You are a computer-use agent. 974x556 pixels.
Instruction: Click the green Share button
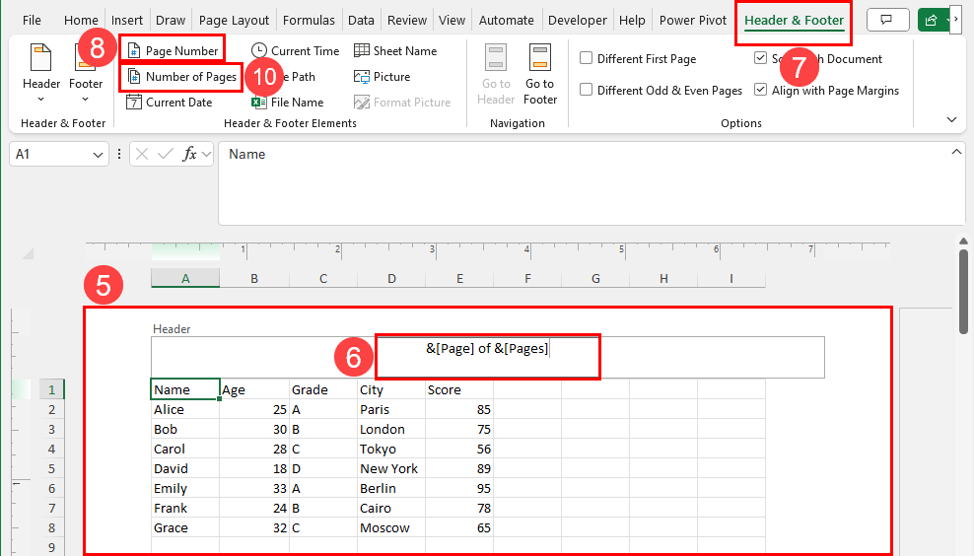[932, 20]
